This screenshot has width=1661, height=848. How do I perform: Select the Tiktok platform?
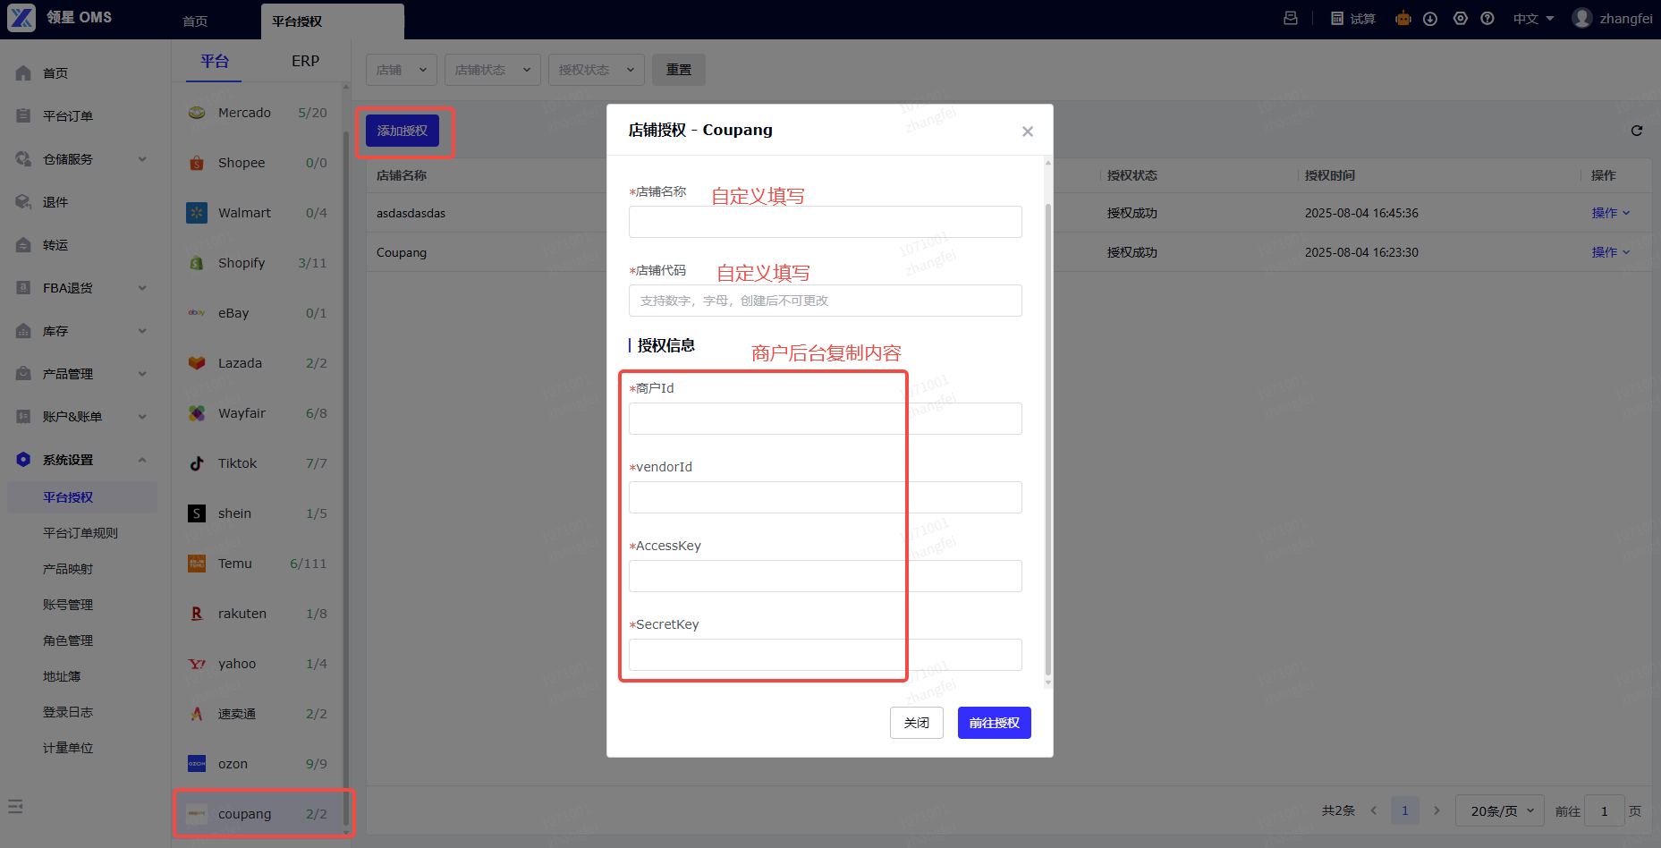[x=257, y=463]
